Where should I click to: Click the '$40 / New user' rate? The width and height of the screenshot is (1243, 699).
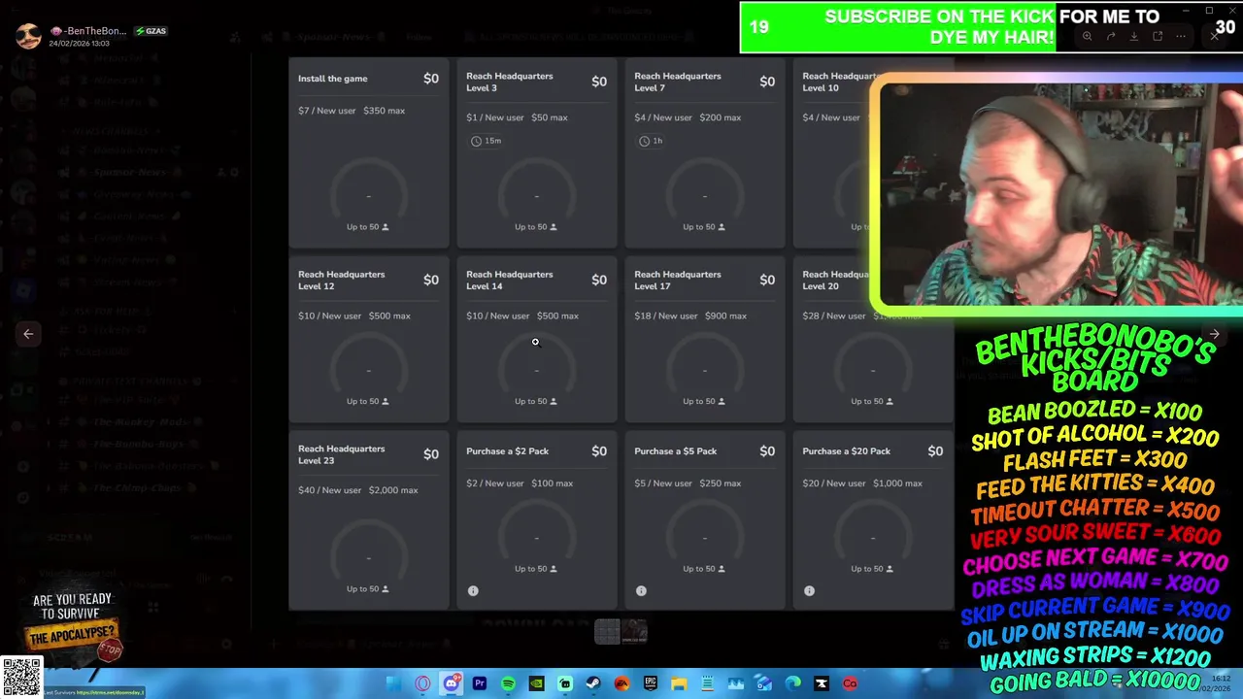(x=330, y=490)
